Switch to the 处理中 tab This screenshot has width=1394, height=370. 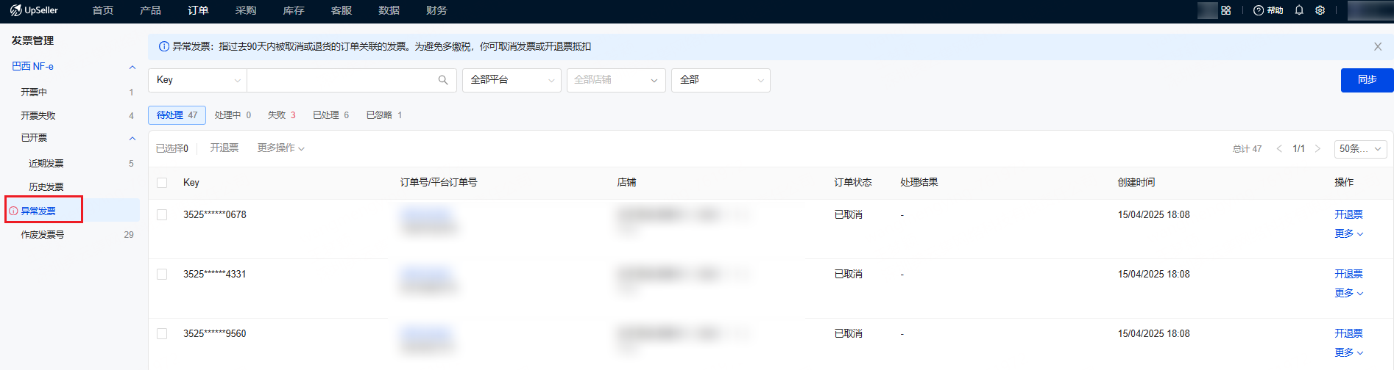click(233, 115)
